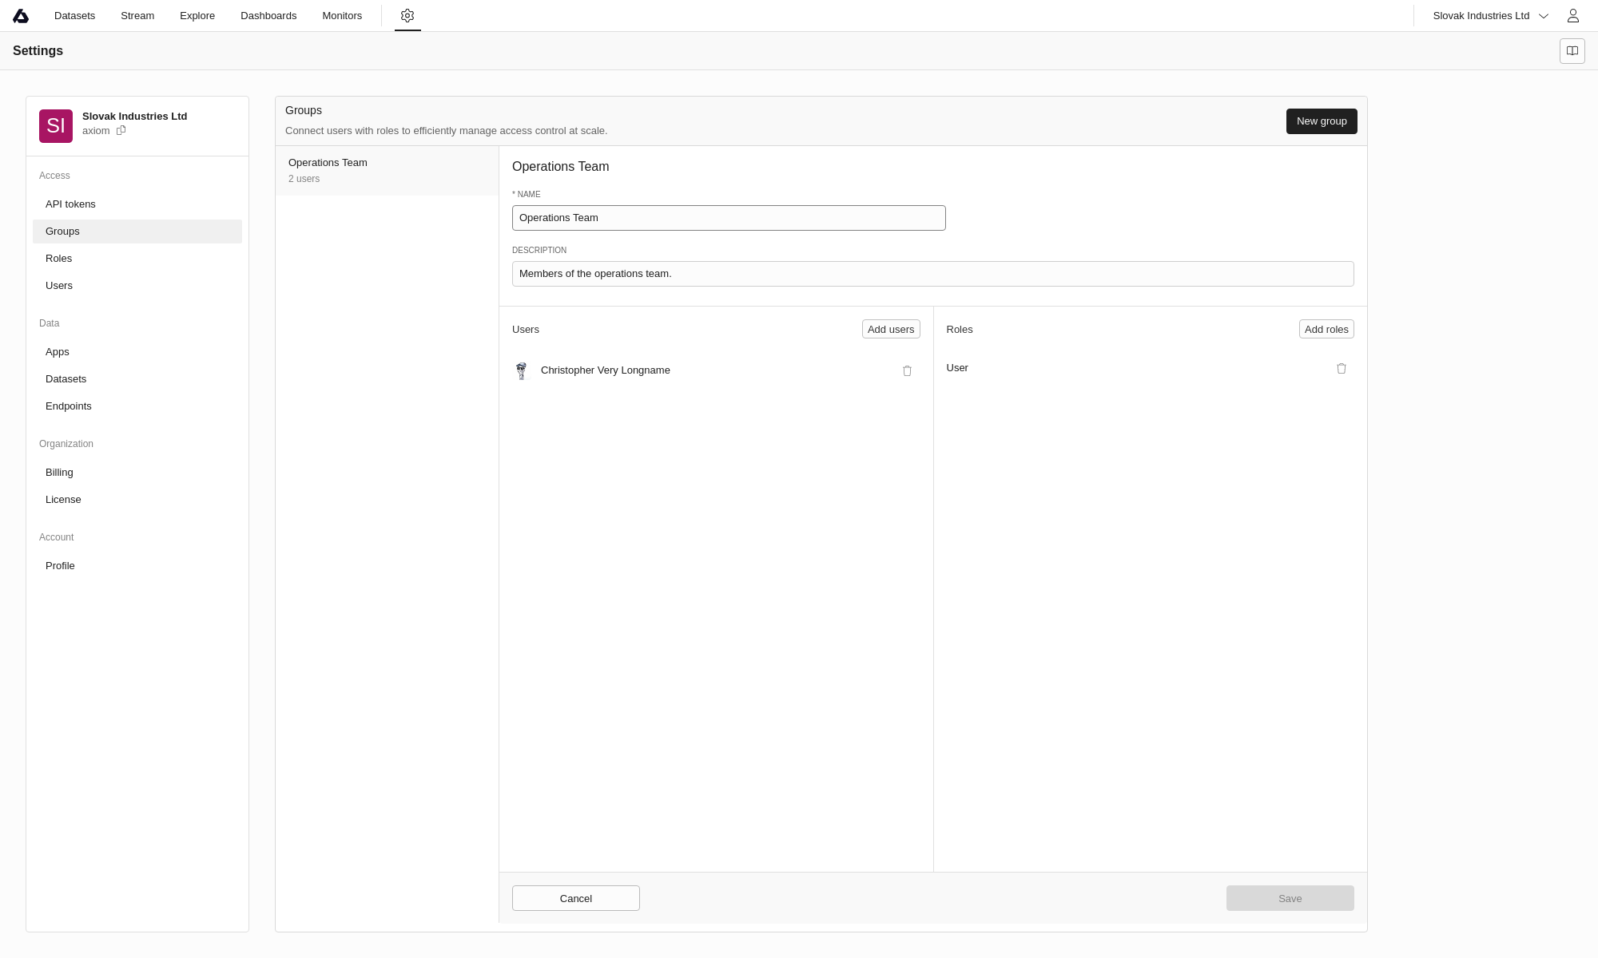1598x958 pixels.
Task: Open the user account icon
Action: (1572, 16)
